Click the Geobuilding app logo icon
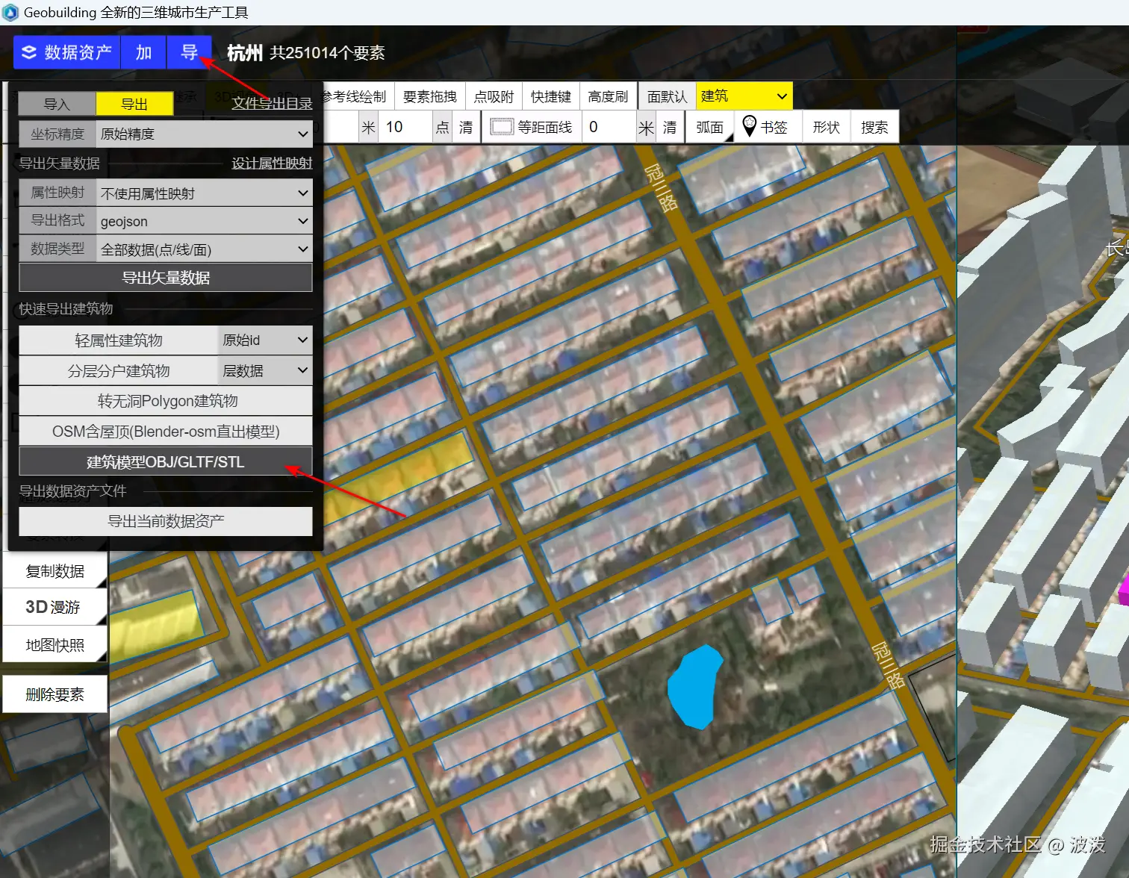The height and width of the screenshot is (878, 1129). pos(10,12)
